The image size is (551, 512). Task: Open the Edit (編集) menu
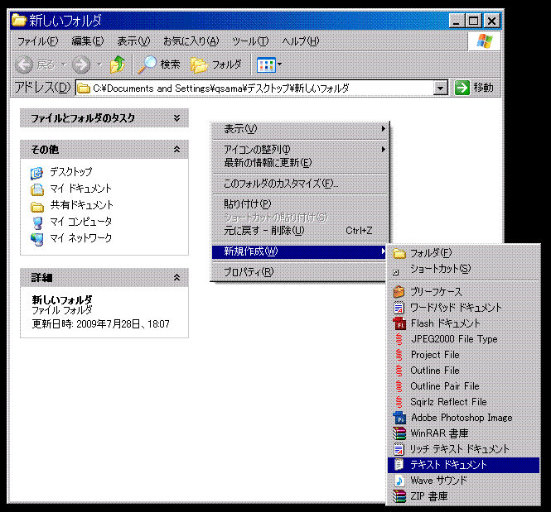click(x=88, y=41)
